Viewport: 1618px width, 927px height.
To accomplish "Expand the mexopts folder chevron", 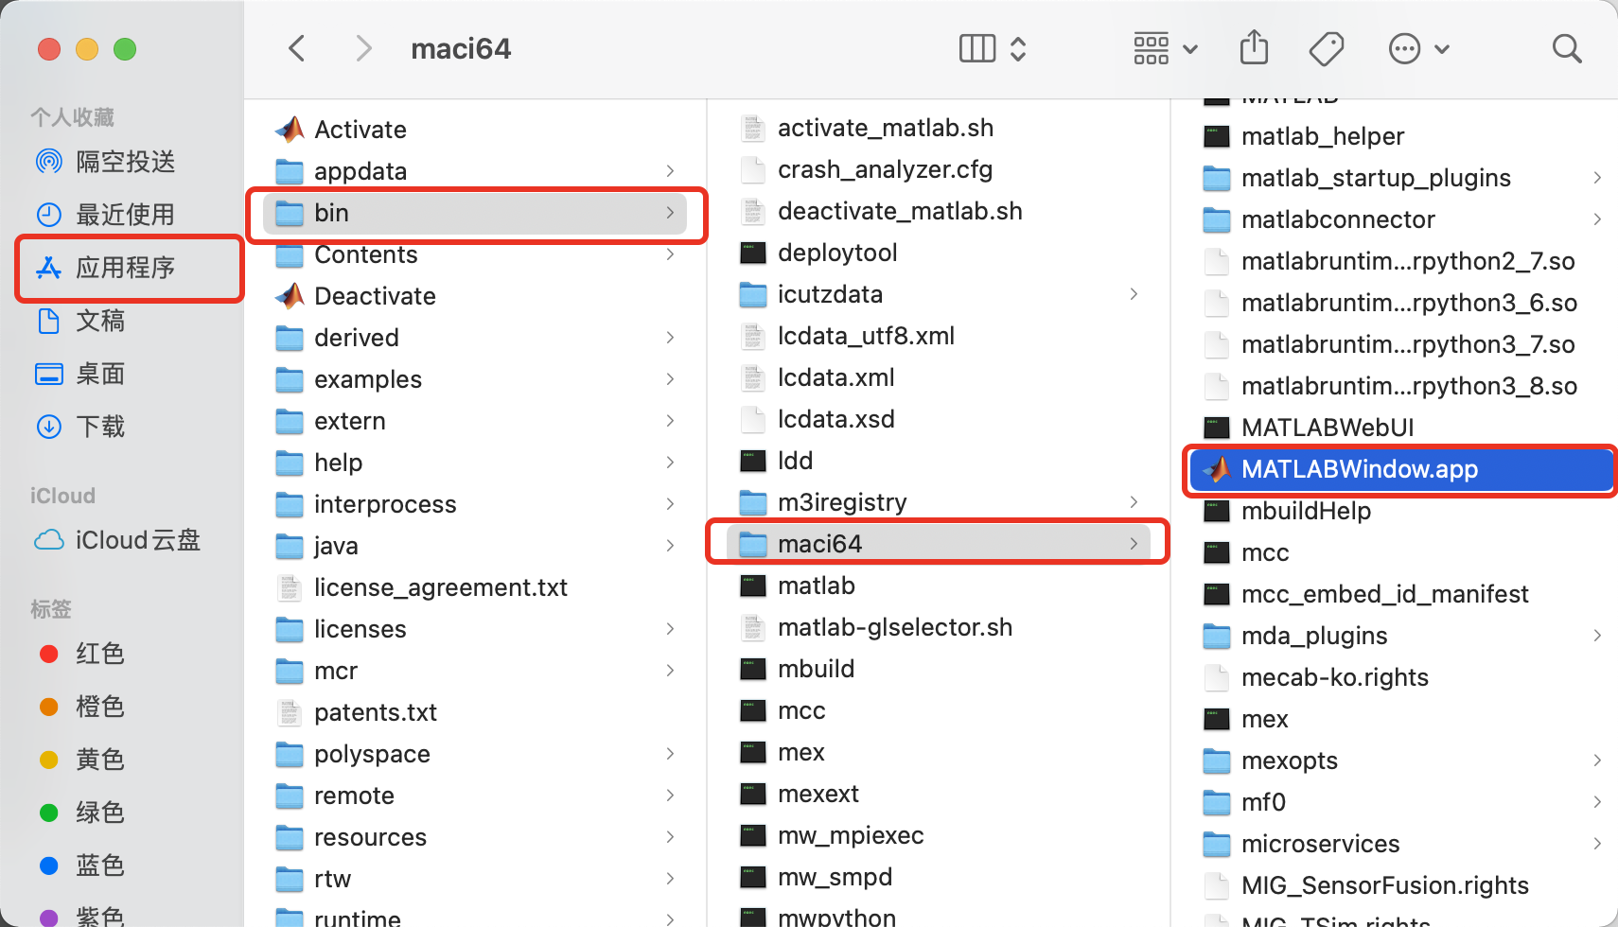I will tap(1597, 761).
